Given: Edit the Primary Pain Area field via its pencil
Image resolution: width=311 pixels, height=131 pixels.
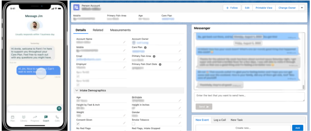Looking at the screenshot, I should 180,59.
